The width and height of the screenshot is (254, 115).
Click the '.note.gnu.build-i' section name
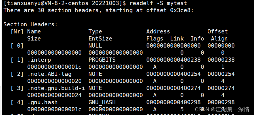pos(56,88)
